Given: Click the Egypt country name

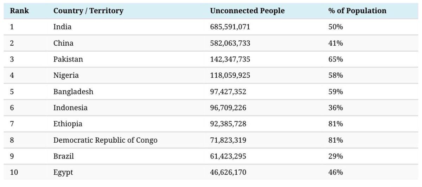Looking at the screenshot, I should click(63, 173).
